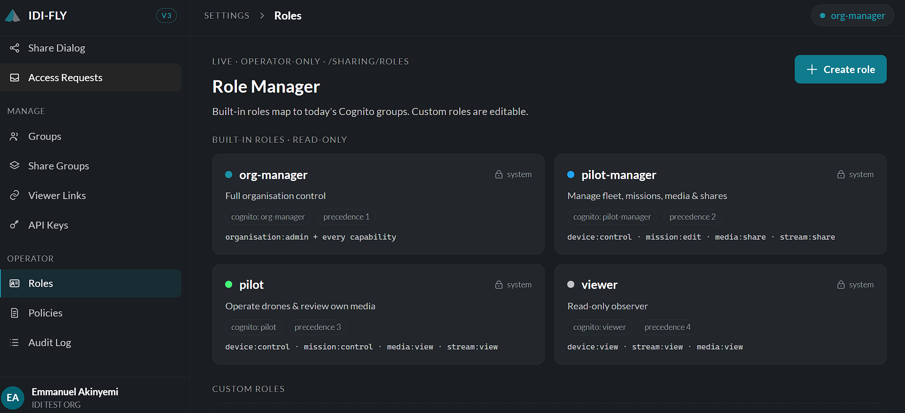The image size is (905, 413).
Task: Click the breadcrumb chevron after SETTINGS
Action: click(262, 16)
